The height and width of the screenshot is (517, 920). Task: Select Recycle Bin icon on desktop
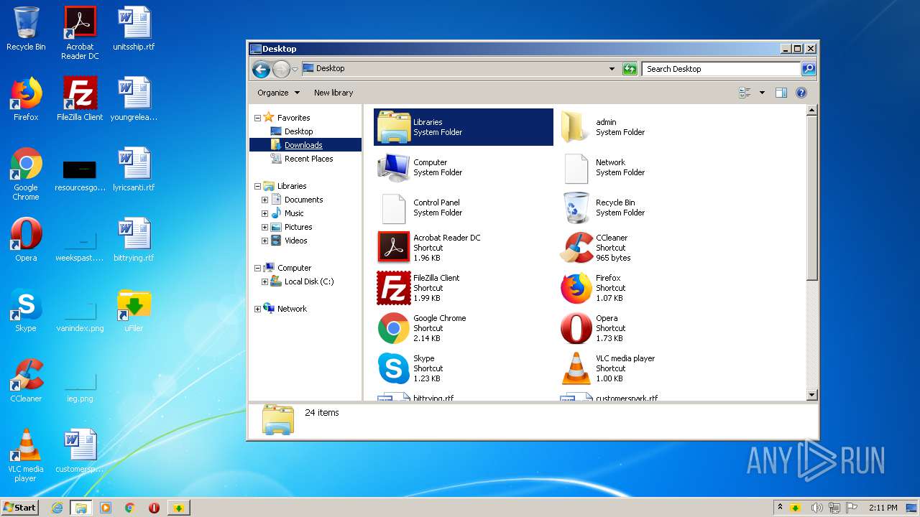(26, 29)
